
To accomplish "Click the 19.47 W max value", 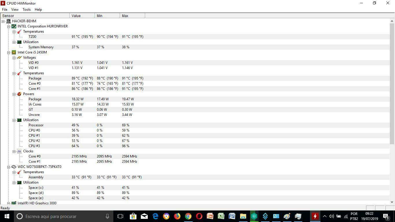I will coord(128,99).
